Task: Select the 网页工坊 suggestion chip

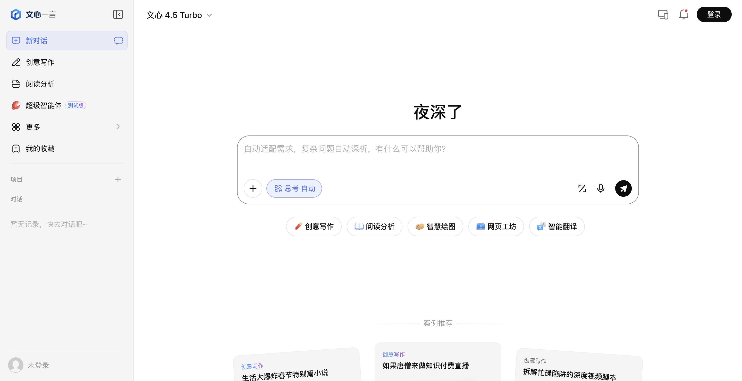Action: 496,226
